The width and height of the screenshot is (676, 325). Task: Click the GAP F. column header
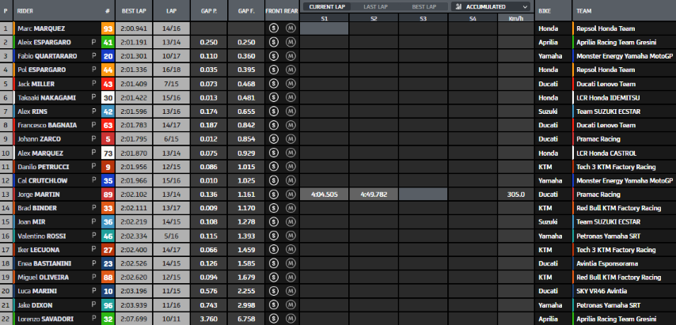245,12
